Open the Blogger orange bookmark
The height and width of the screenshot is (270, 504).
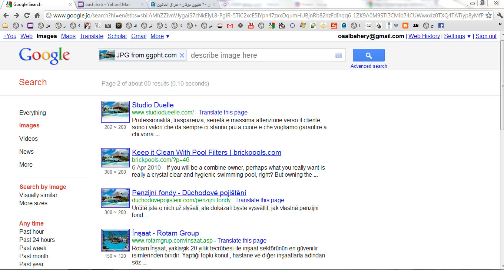tap(405, 26)
